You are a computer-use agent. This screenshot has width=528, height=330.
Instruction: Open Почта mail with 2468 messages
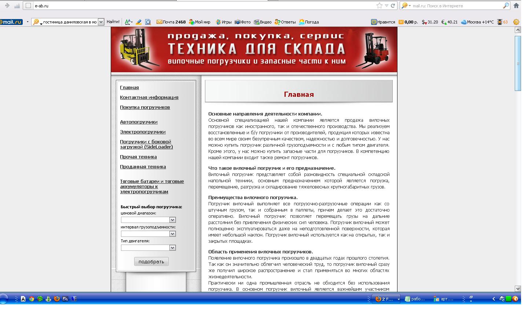tap(171, 22)
